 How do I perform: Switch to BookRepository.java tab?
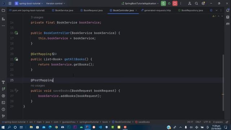pyautogui.click(x=191, y=10)
